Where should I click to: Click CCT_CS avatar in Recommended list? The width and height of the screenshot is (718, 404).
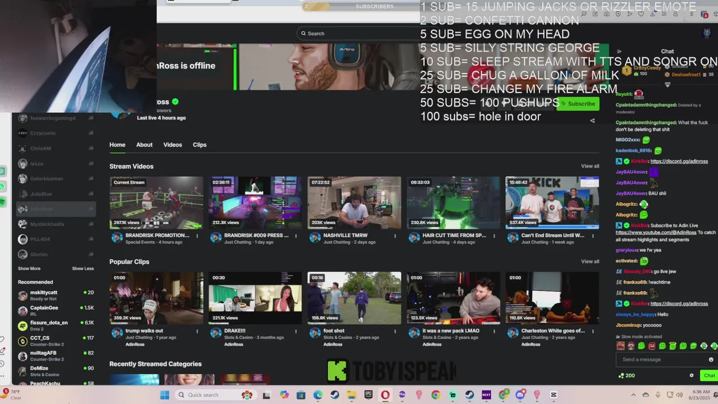22,341
